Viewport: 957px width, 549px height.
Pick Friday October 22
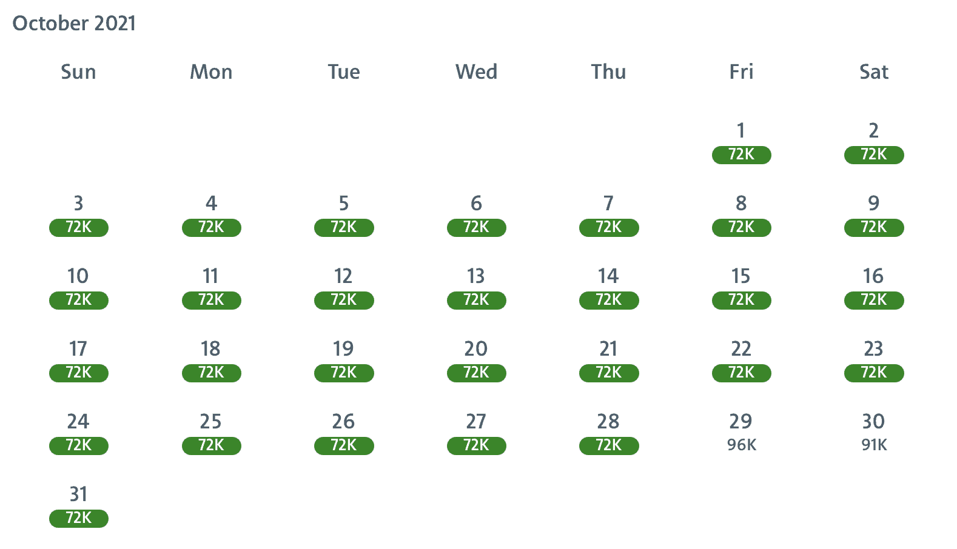[741, 361]
